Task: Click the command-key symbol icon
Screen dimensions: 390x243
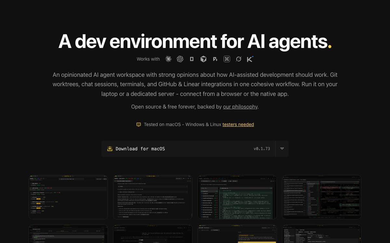Action: point(227,59)
